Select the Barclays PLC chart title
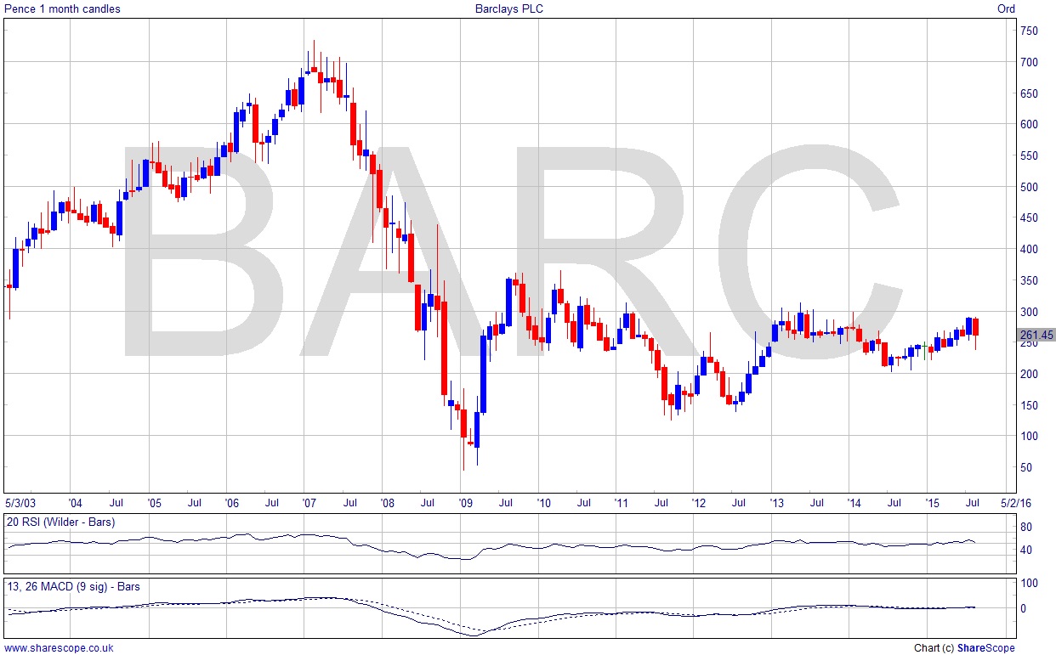Image resolution: width=1056 pixels, height=655 pixels. 508,9
